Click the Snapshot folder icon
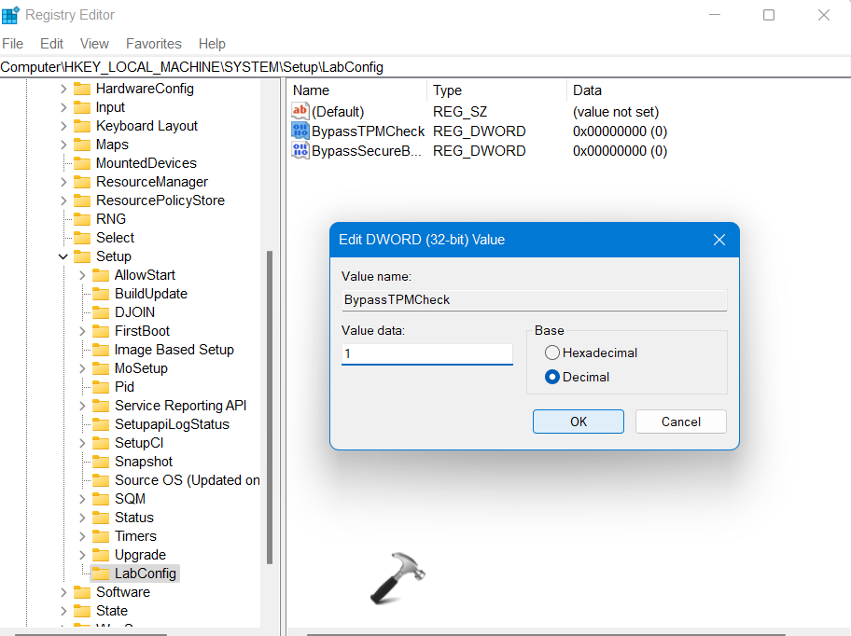This screenshot has height=636, width=851. tap(100, 462)
